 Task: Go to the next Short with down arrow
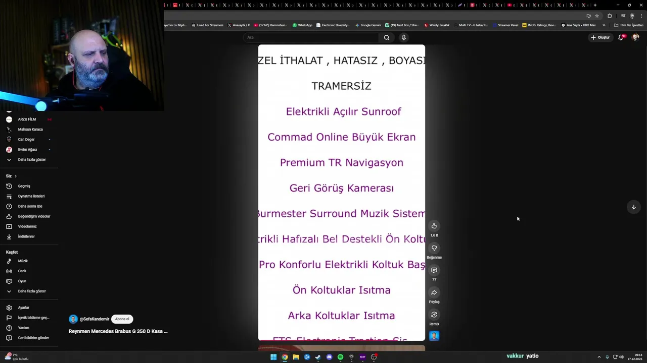pyautogui.click(x=633, y=207)
